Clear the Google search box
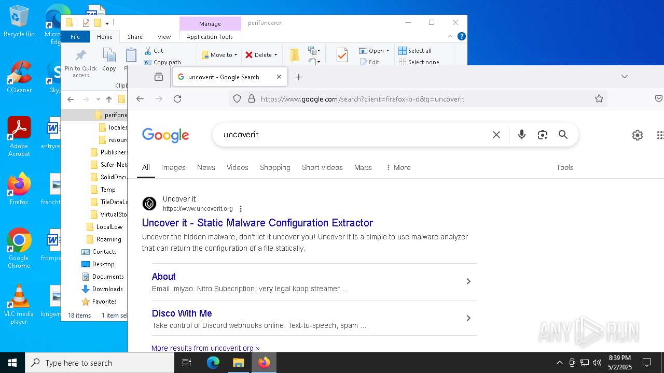The width and height of the screenshot is (664, 373). (496, 135)
